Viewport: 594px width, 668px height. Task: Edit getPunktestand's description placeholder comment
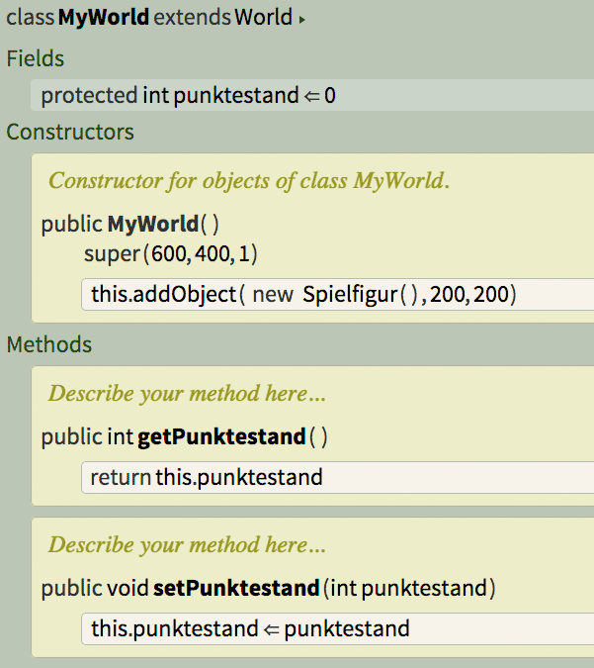[x=187, y=393]
